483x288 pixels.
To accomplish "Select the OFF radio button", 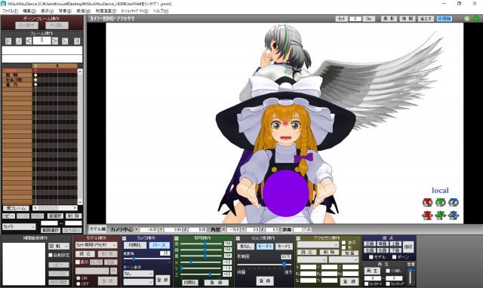I will coord(78,283).
